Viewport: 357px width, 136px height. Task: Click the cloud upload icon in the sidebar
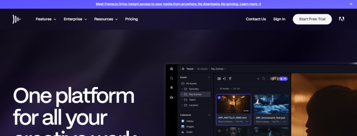click(x=172, y=97)
